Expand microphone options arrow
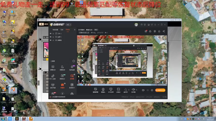This screenshot has height=121, width=216. [129, 90]
